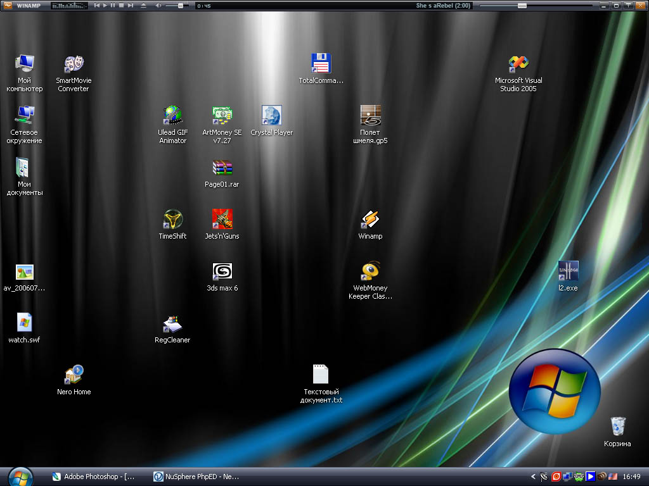Skip to next track in Winamp
Viewport: 649px width, 486px height.
[130, 5]
